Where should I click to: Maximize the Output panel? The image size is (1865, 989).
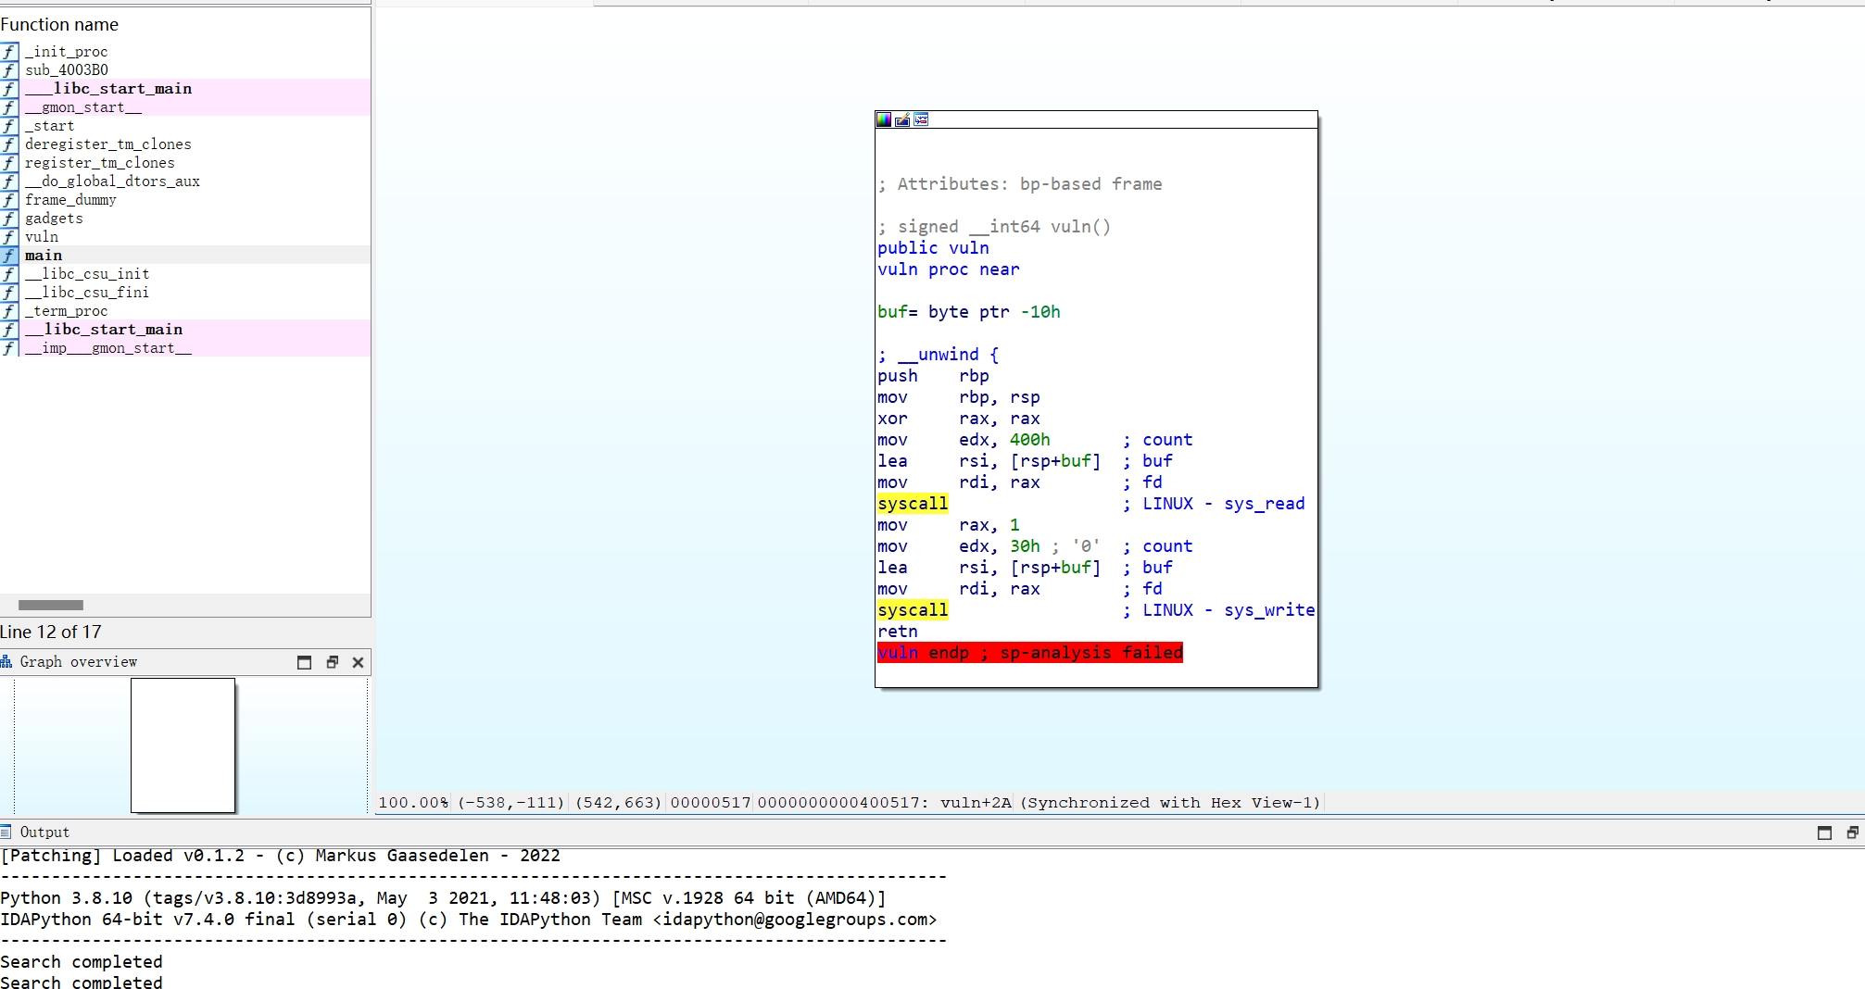(1824, 833)
